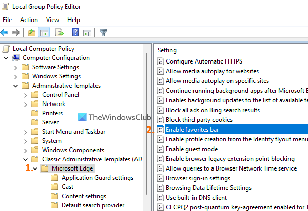Select the Network tree item
This screenshot has width=308, height=211.
click(x=53, y=104)
